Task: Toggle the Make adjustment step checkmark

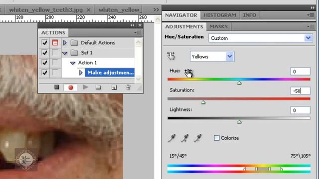Action: [x=44, y=73]
